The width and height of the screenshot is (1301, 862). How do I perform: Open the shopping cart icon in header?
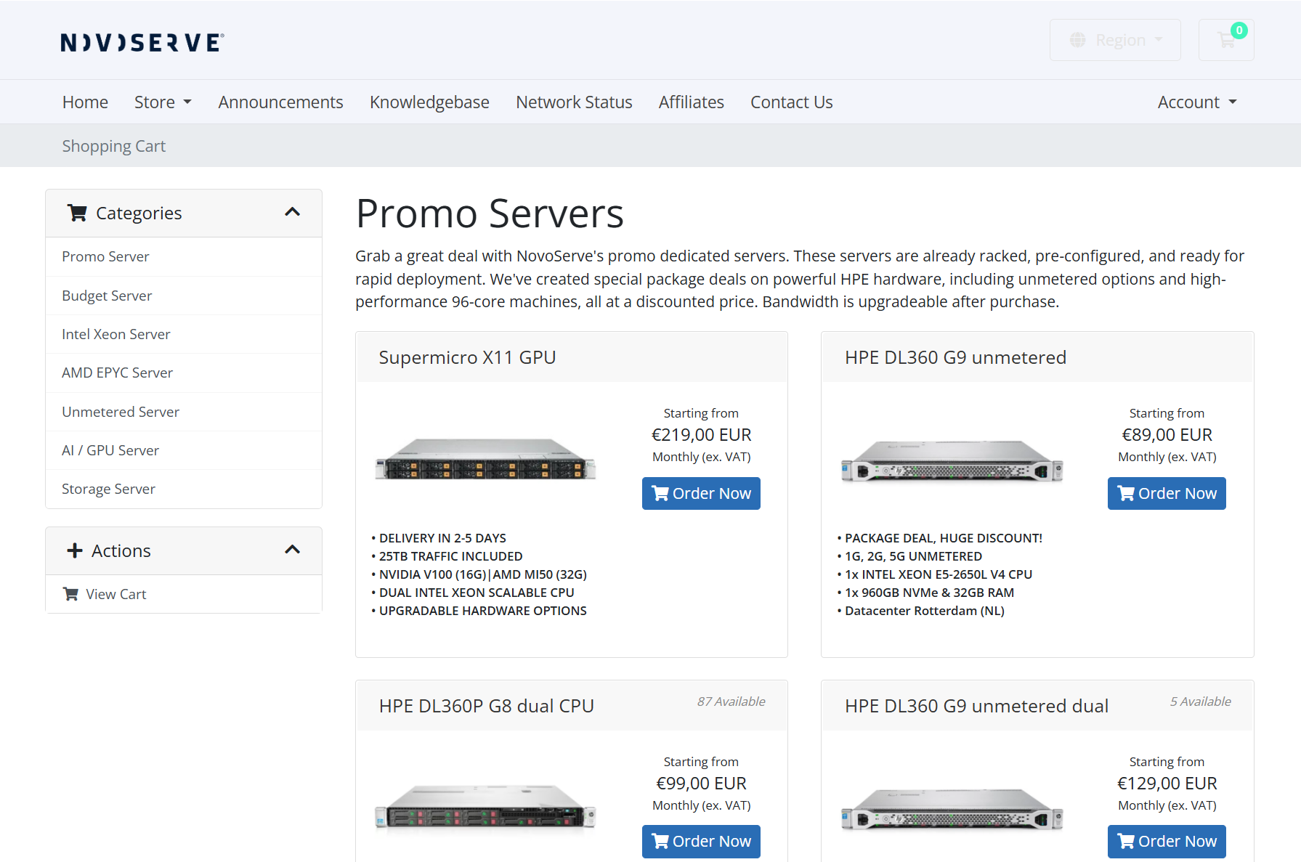pos(1226,40)
